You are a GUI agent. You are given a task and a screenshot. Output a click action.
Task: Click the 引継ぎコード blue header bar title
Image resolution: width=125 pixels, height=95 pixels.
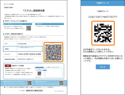tap(103, 3)
